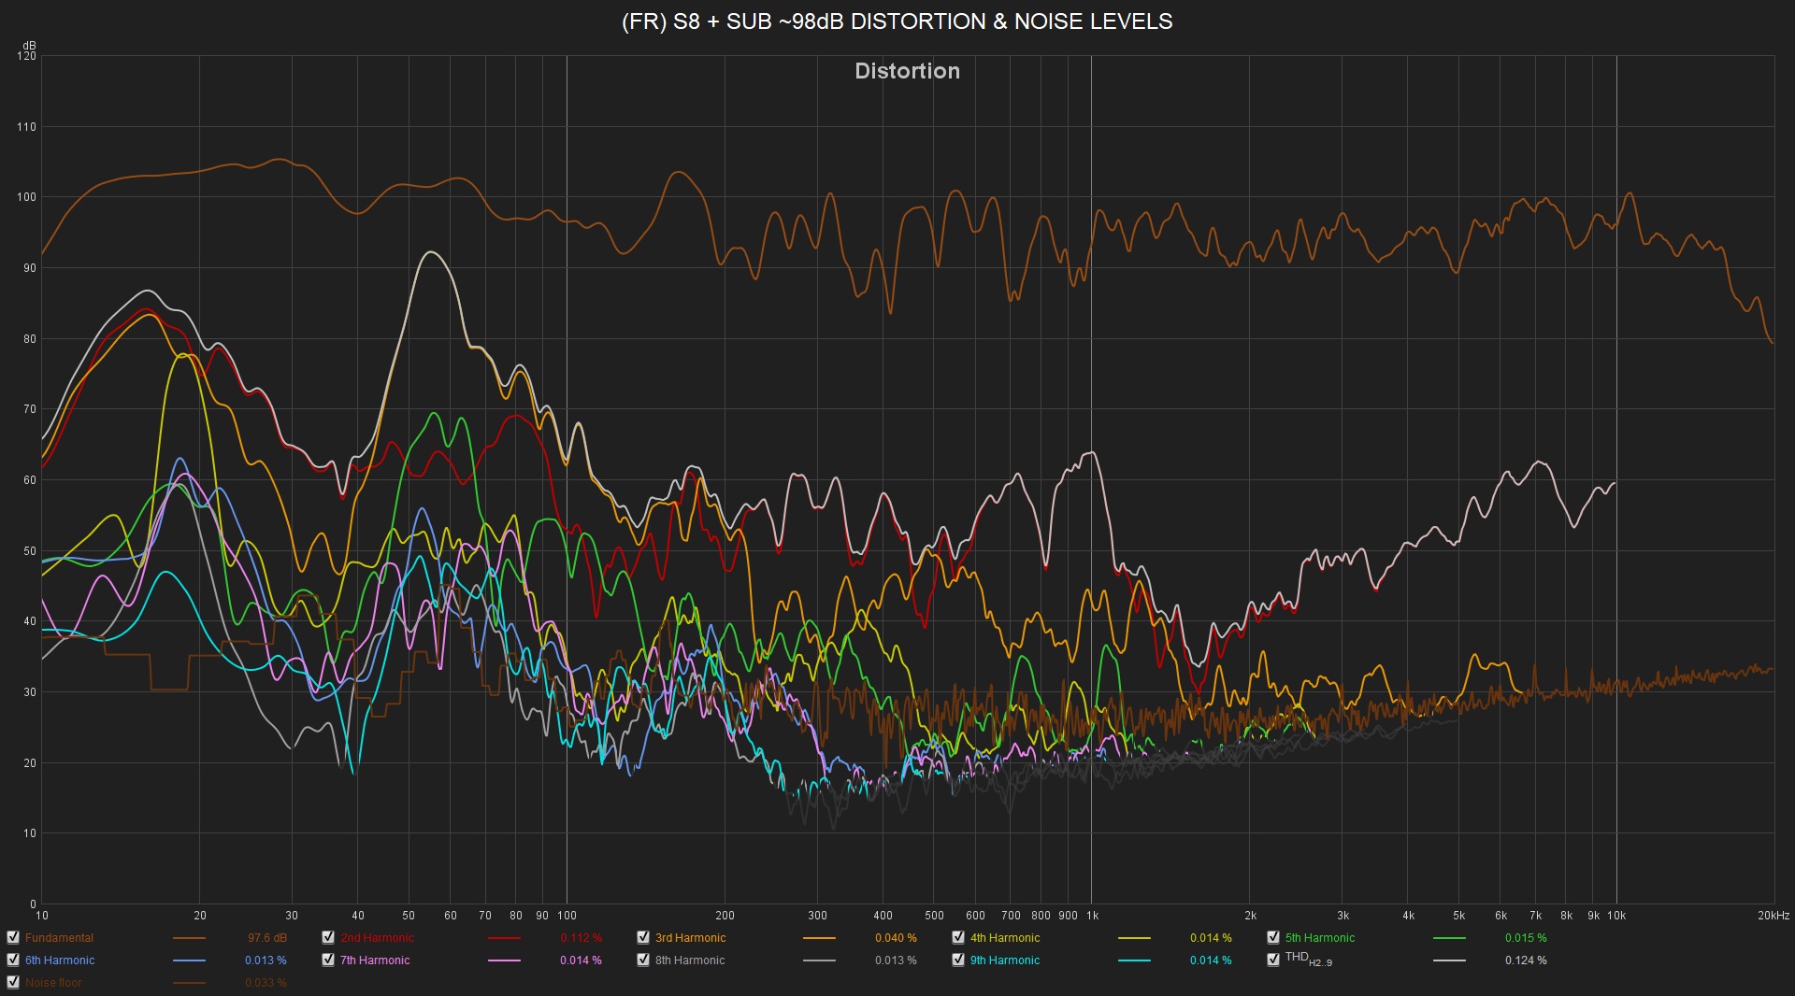The height and width of the screenshot is (996, 1795).
Task: Disable the 3rd Harmonic trace checkbox
Action: pyautogui.click(x=643, y=937)
